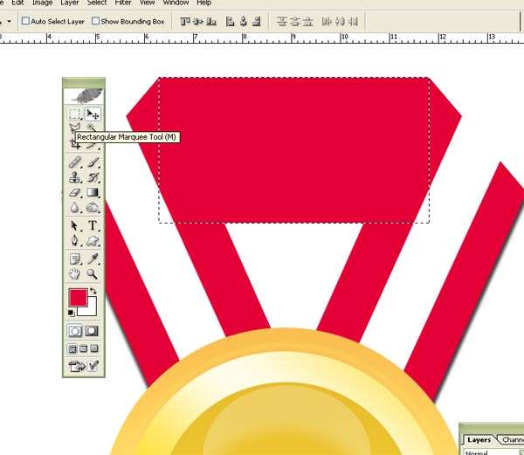
Task: Choose the Hand tool
Action: 75,274
